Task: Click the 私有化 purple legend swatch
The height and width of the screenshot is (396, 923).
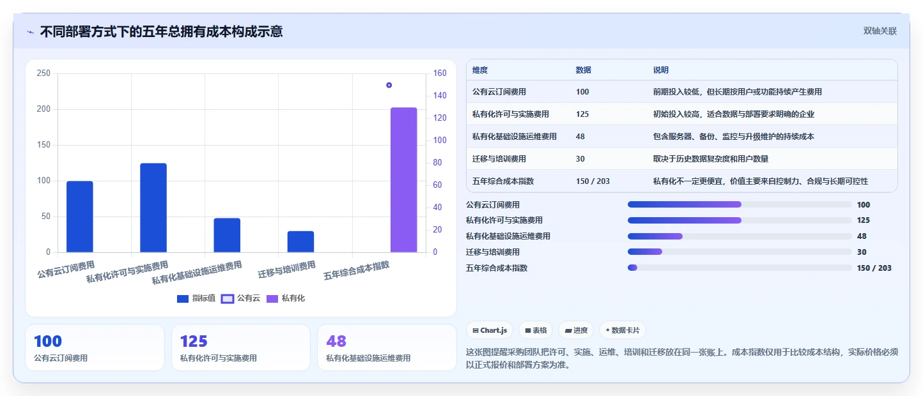Action: (272, 298)
